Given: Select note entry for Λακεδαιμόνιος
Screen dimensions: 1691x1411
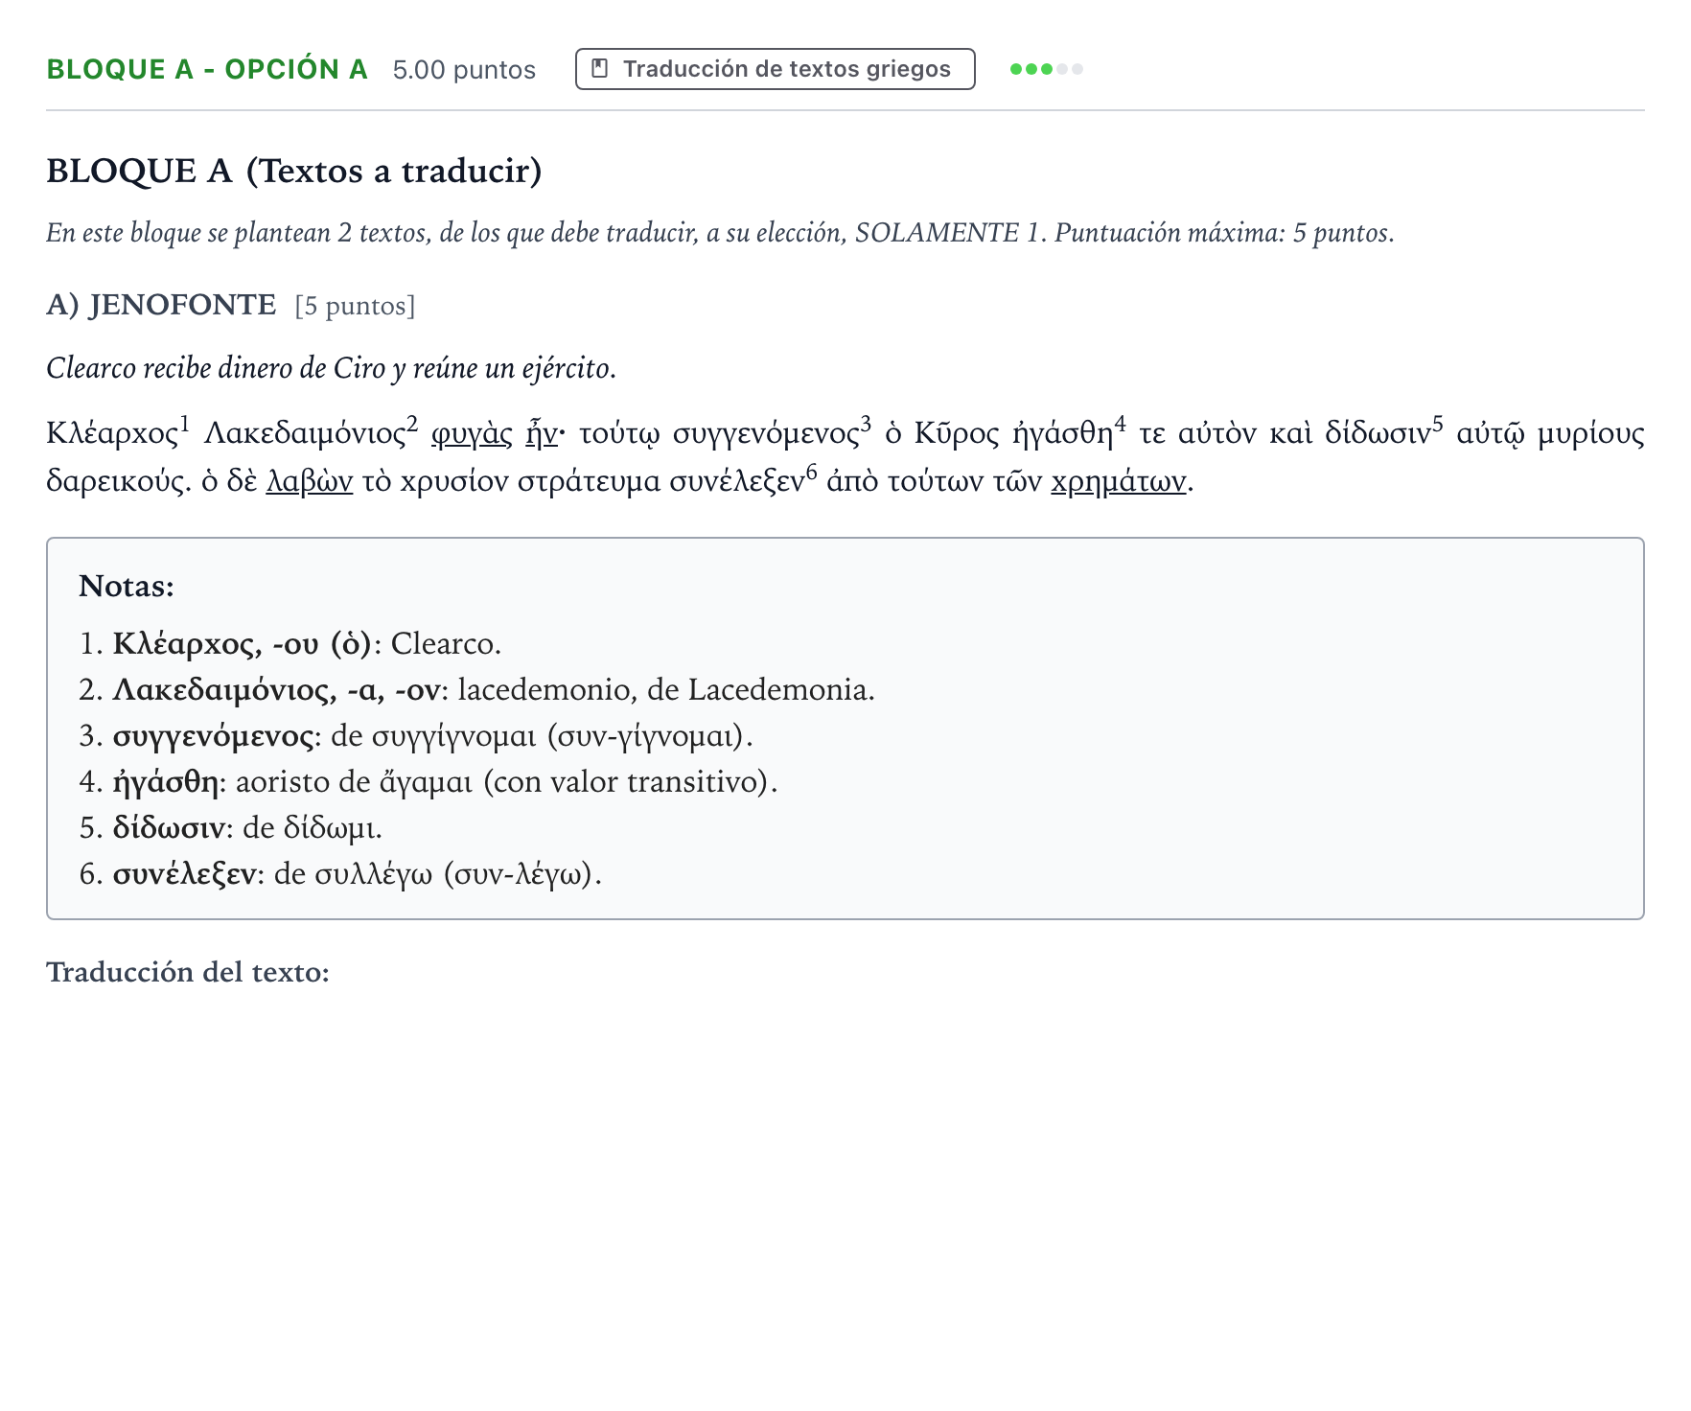Looking at the screenshot, I should [476, 690].
